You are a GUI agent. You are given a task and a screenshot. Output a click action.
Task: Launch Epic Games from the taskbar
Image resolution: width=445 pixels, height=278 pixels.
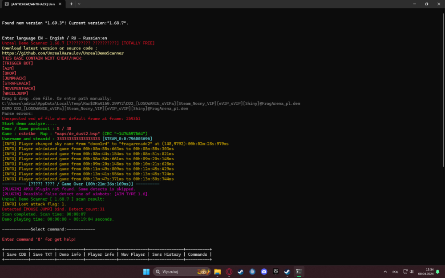[275, 272]
